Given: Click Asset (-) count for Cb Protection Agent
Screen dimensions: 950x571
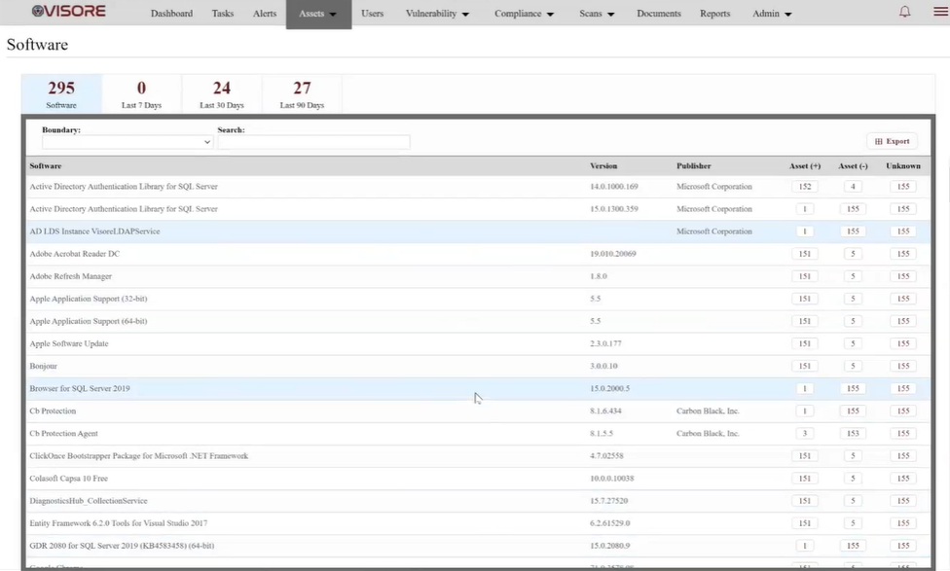Looking at the screenshot, I should click(853, 434).
